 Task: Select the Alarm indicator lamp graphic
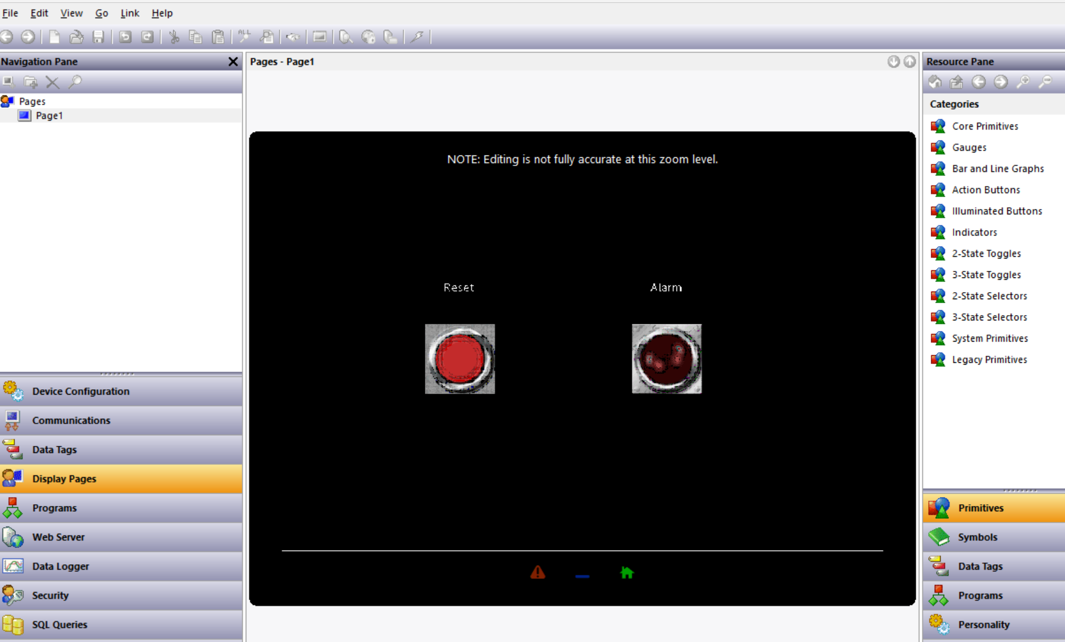(x=667, y=359)
